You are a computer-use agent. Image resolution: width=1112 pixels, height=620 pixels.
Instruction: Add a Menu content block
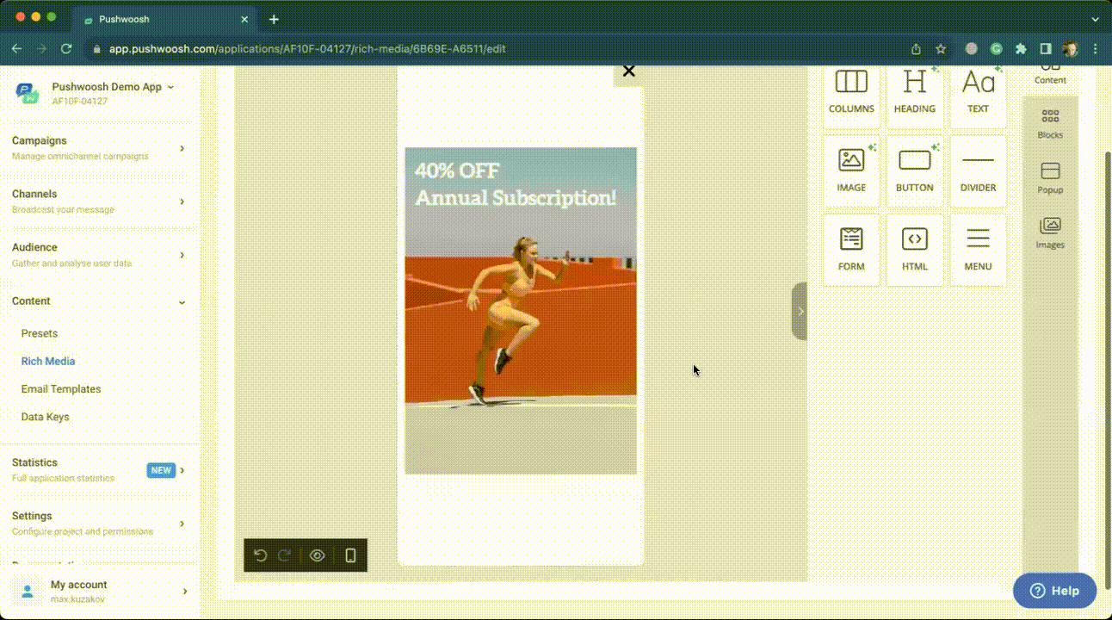978,250
